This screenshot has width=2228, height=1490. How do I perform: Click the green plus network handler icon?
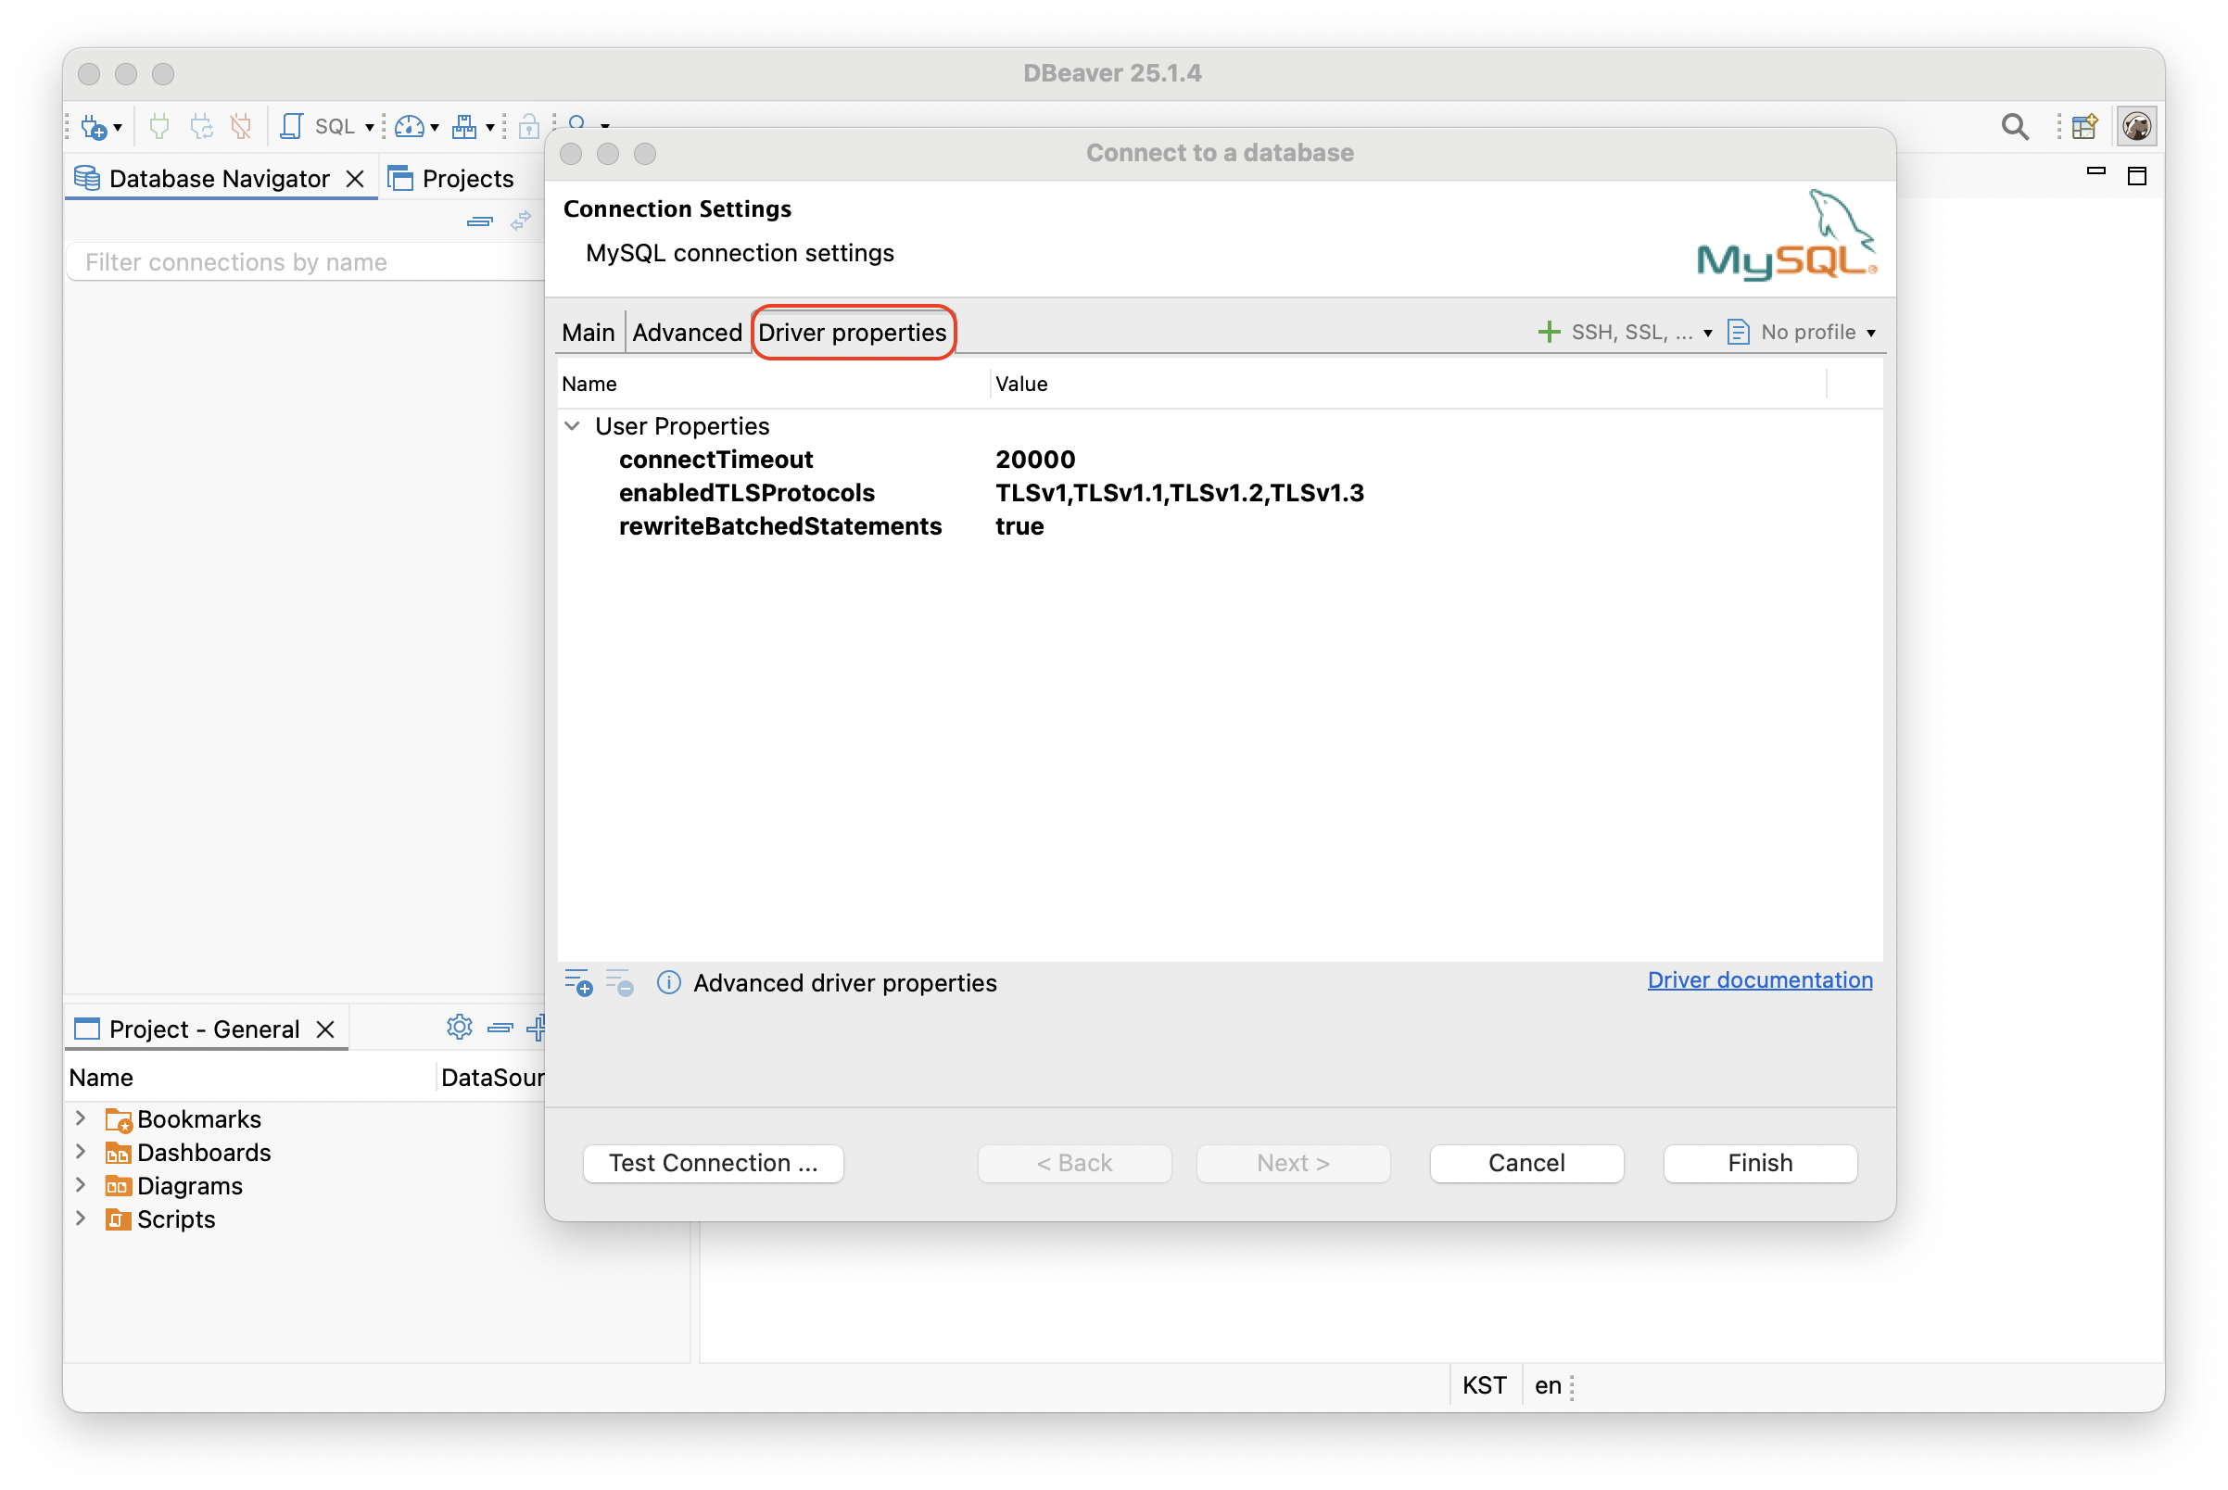(1550, 332)
